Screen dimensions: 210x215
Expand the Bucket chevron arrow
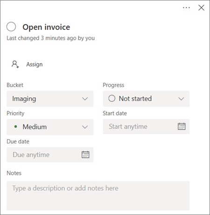[85, 99]
